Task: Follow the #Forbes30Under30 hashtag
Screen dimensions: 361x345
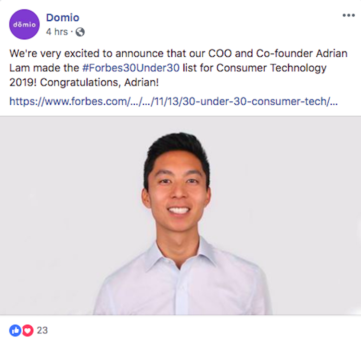Action: (131, 68)
